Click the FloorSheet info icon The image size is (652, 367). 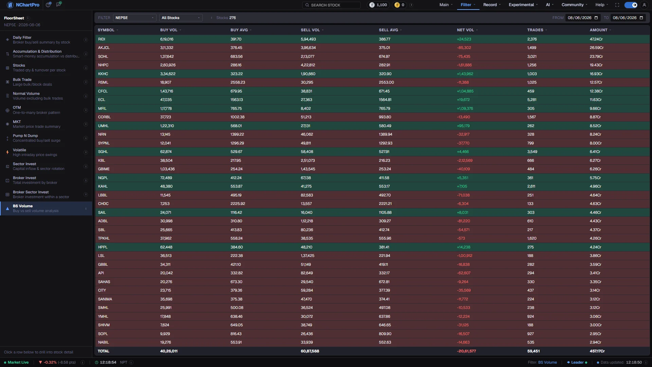coord(28,18)
